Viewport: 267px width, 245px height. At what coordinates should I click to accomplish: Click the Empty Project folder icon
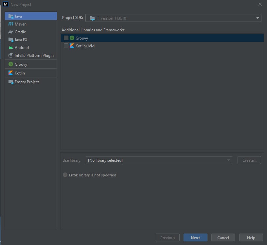[11, 82]
